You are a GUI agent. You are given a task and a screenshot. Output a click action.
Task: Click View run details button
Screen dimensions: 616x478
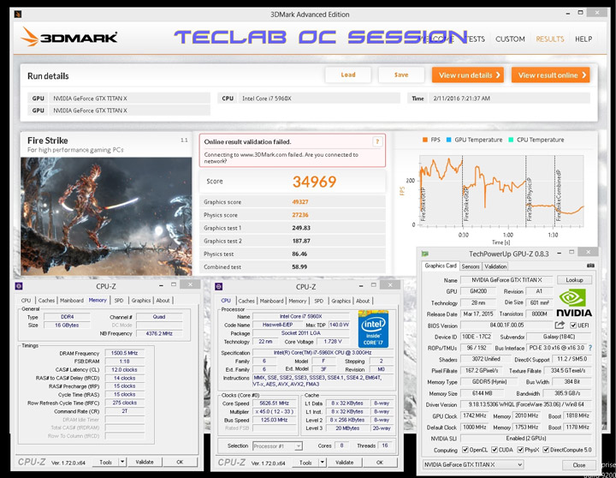click(468, 75)
